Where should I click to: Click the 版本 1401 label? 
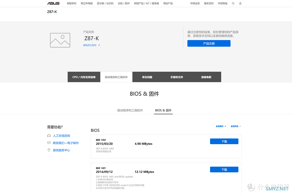[101, 168]
